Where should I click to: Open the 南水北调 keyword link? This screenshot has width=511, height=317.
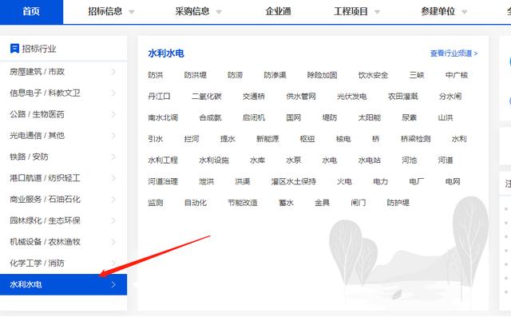pos(163,117)
